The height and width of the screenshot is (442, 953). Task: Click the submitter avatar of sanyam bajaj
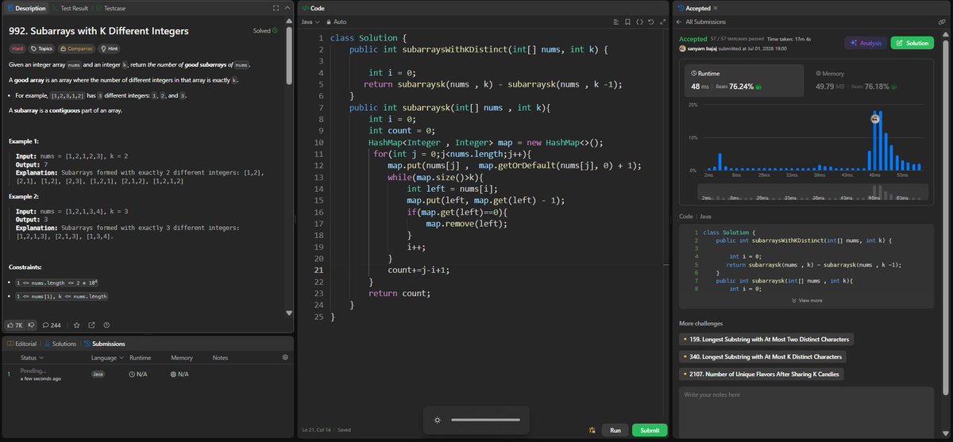point(682,48)
